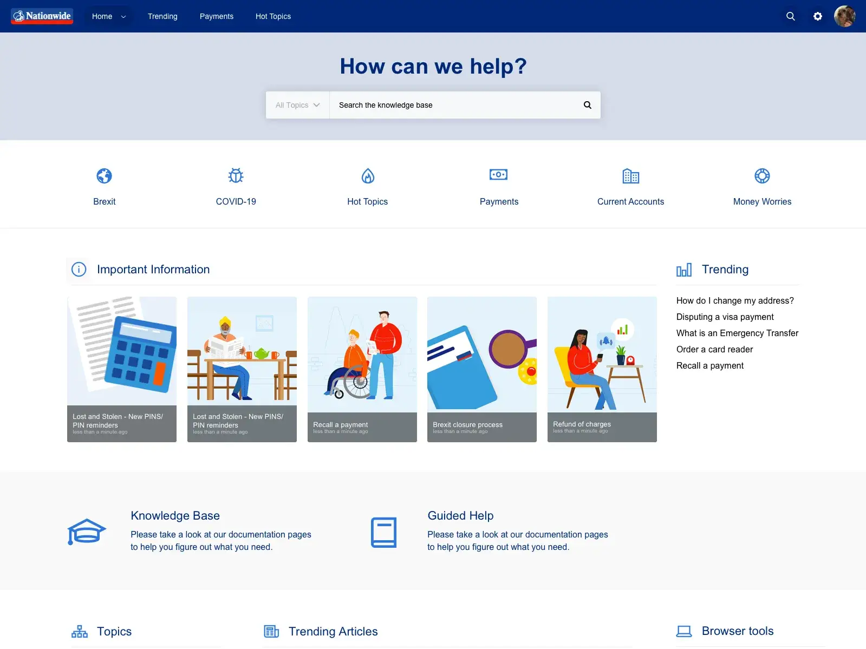Open the Refund of charges card
The width and height of the screenshot is (866, 649).
602,369
